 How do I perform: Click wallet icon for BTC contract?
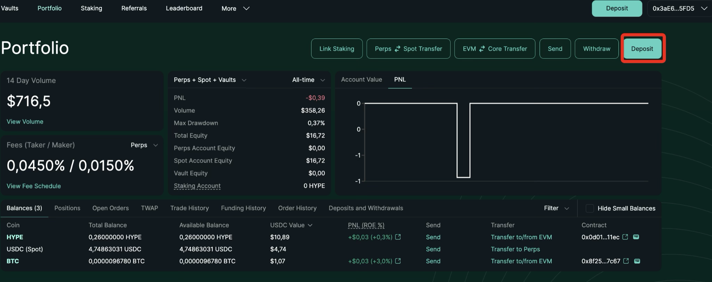637,261
